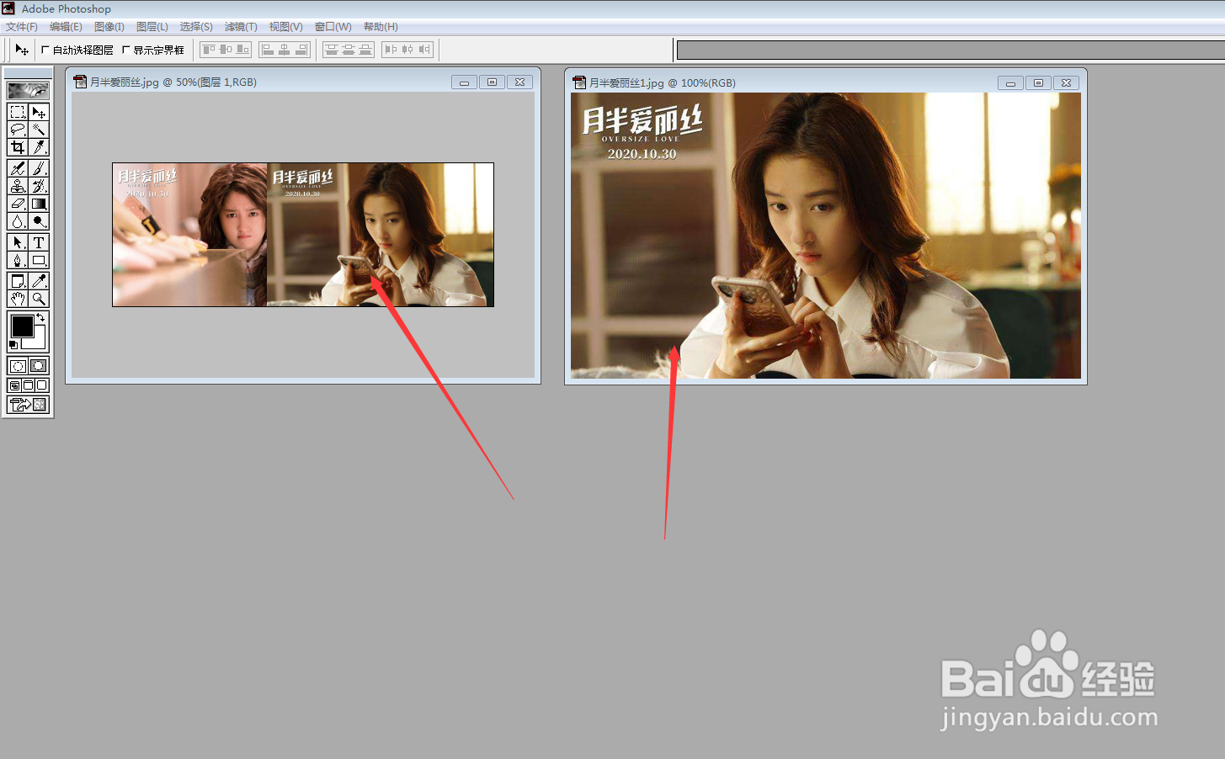This screenshot has height=759, width=1225.
Task: Select the Eyedropper tool
Action: tap(39, 281)
